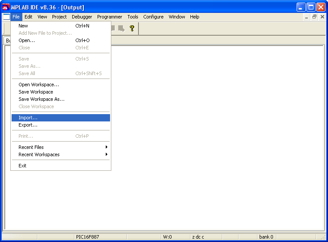This screenshot has width=328, height=242.
Task: Select Open Workspace... menu entry
Action: click(x=61, y=85)
